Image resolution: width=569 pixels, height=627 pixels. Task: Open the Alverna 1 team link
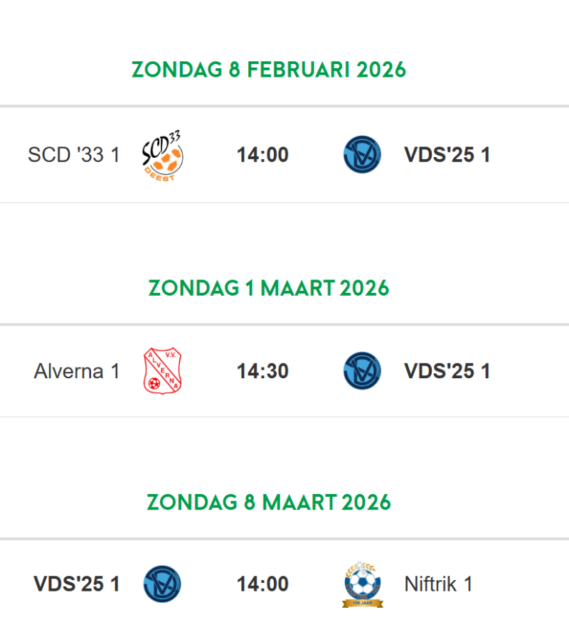pyautogui.click(x=77, y=371)
